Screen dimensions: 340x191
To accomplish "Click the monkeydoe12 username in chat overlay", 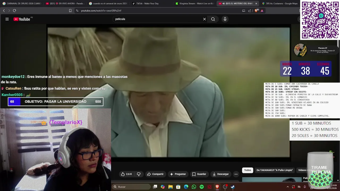I will pyautogui.click(x=13, y=77).
